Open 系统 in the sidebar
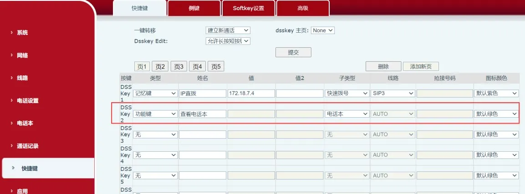This screenshot has width=525, height=194. [x=22, y=33]
